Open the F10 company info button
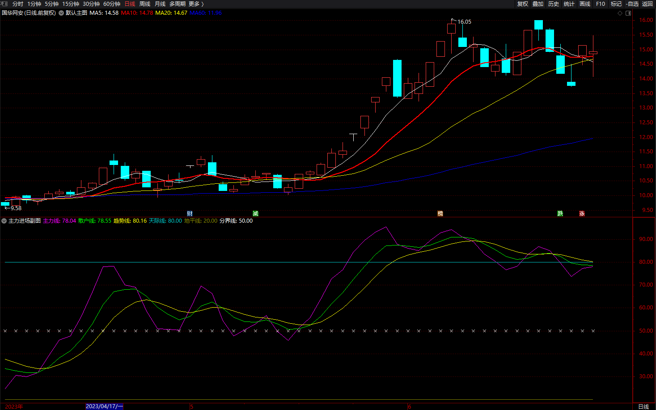Image resolution: width=656 pixels, height=410 pixels. (601, 4)
